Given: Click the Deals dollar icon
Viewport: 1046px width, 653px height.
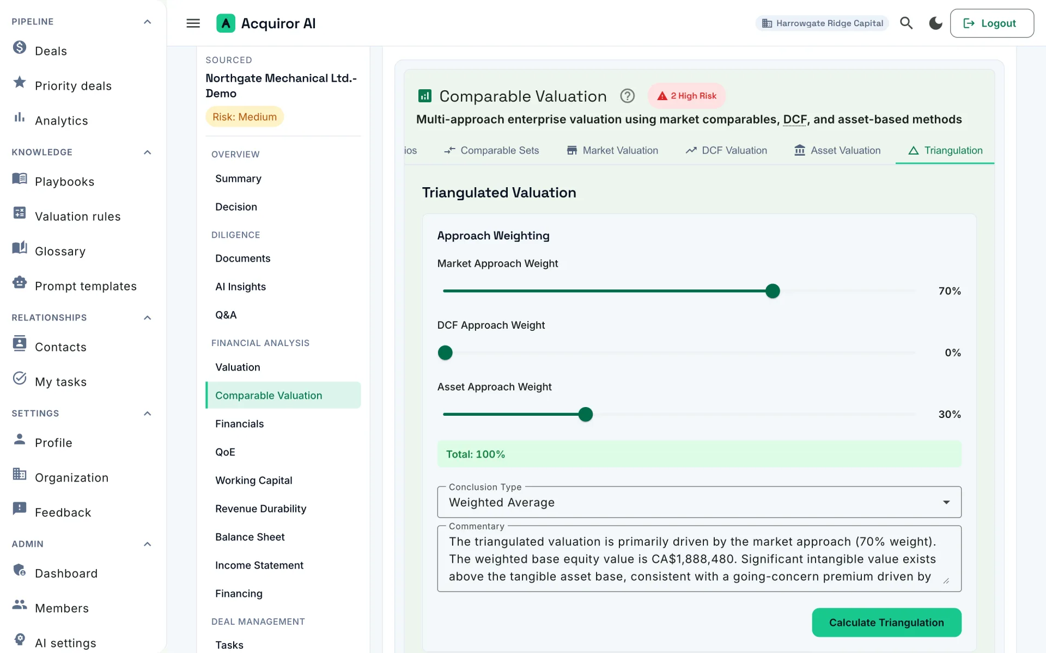Looking at the screenshot, I should pos(20,48).
